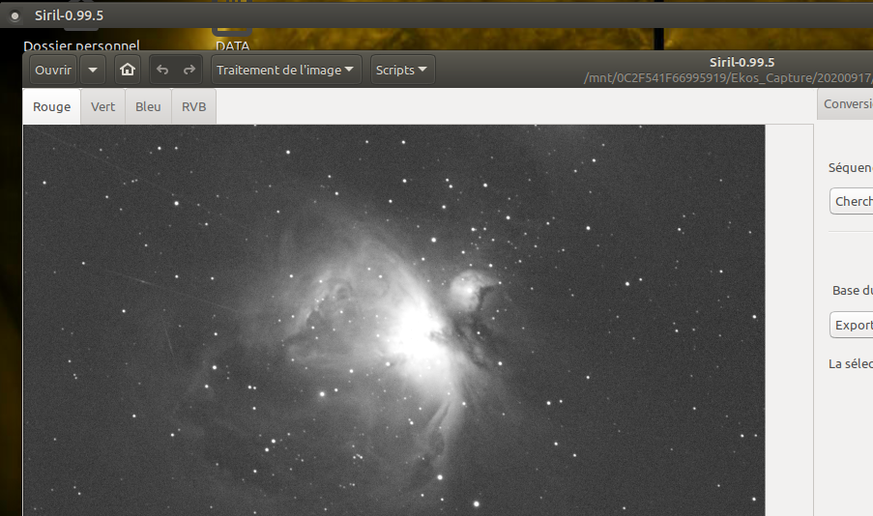Screen dimensions: 873x516
Task: Click the Export button in right panel
Action: point(852,325)
